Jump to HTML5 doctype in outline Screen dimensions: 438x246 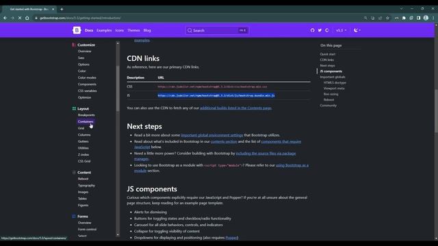pyautogui.click(x=335, y=83)
